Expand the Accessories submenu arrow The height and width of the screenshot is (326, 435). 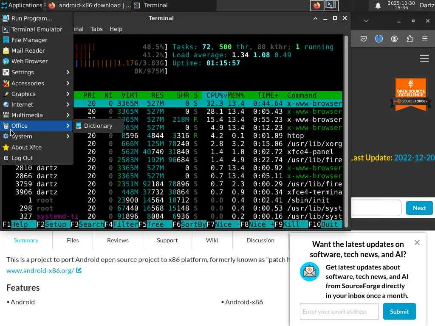[x=68, y=83]
